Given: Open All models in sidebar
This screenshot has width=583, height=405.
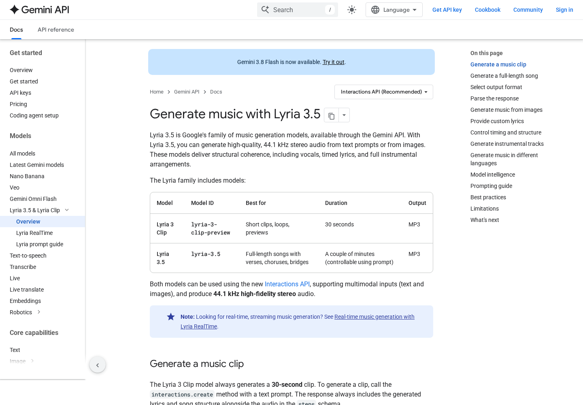Looking at the screenshot, I should coord(22,153).
